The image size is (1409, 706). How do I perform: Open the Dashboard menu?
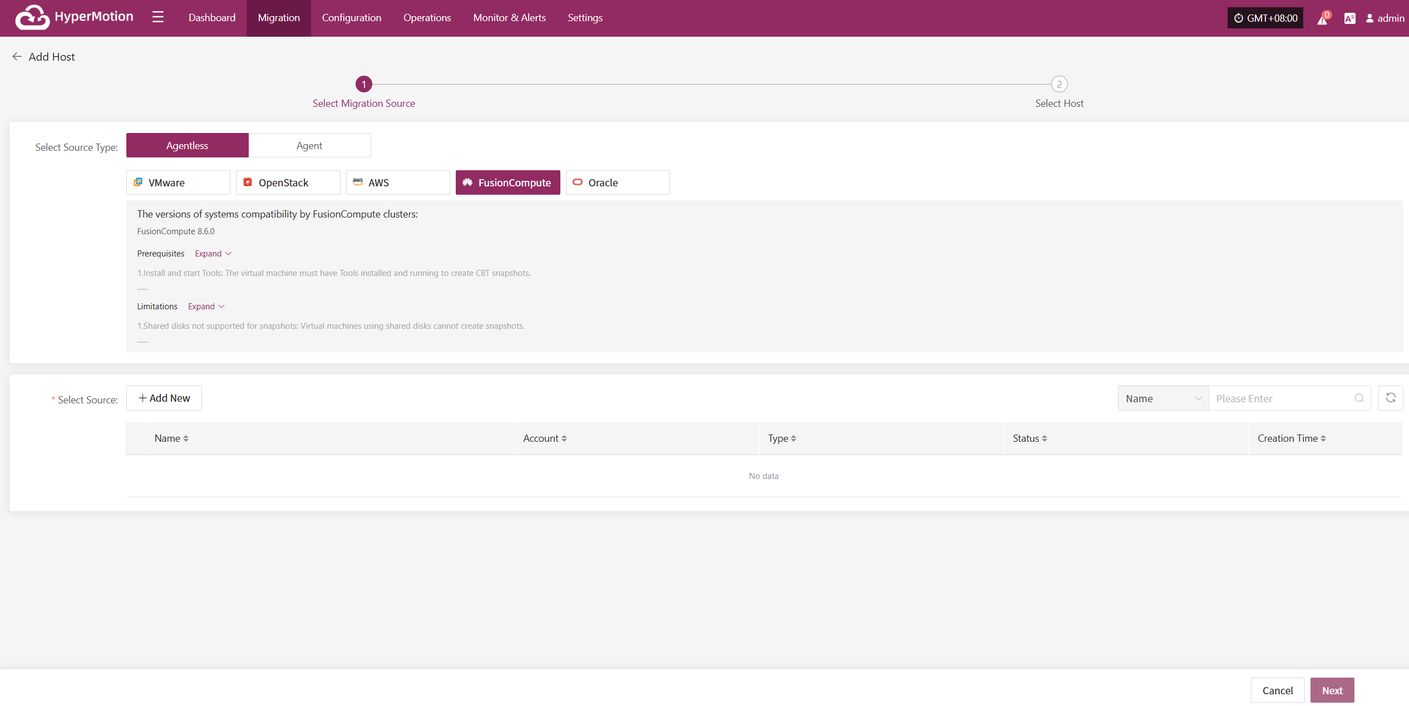pyautogui.click(x=212, y=18)
